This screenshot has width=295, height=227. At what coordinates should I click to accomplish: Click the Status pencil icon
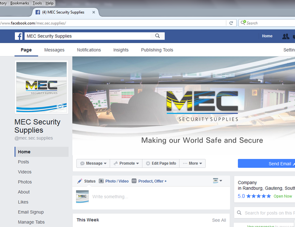80,181
